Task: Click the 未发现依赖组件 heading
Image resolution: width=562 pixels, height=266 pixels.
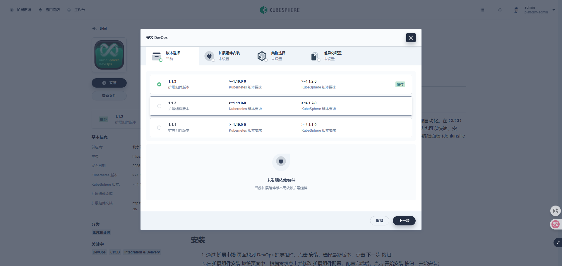Action: [281, 180]
